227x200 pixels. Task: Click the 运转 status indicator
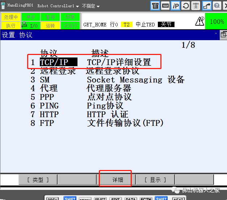(x=50, y=25)
